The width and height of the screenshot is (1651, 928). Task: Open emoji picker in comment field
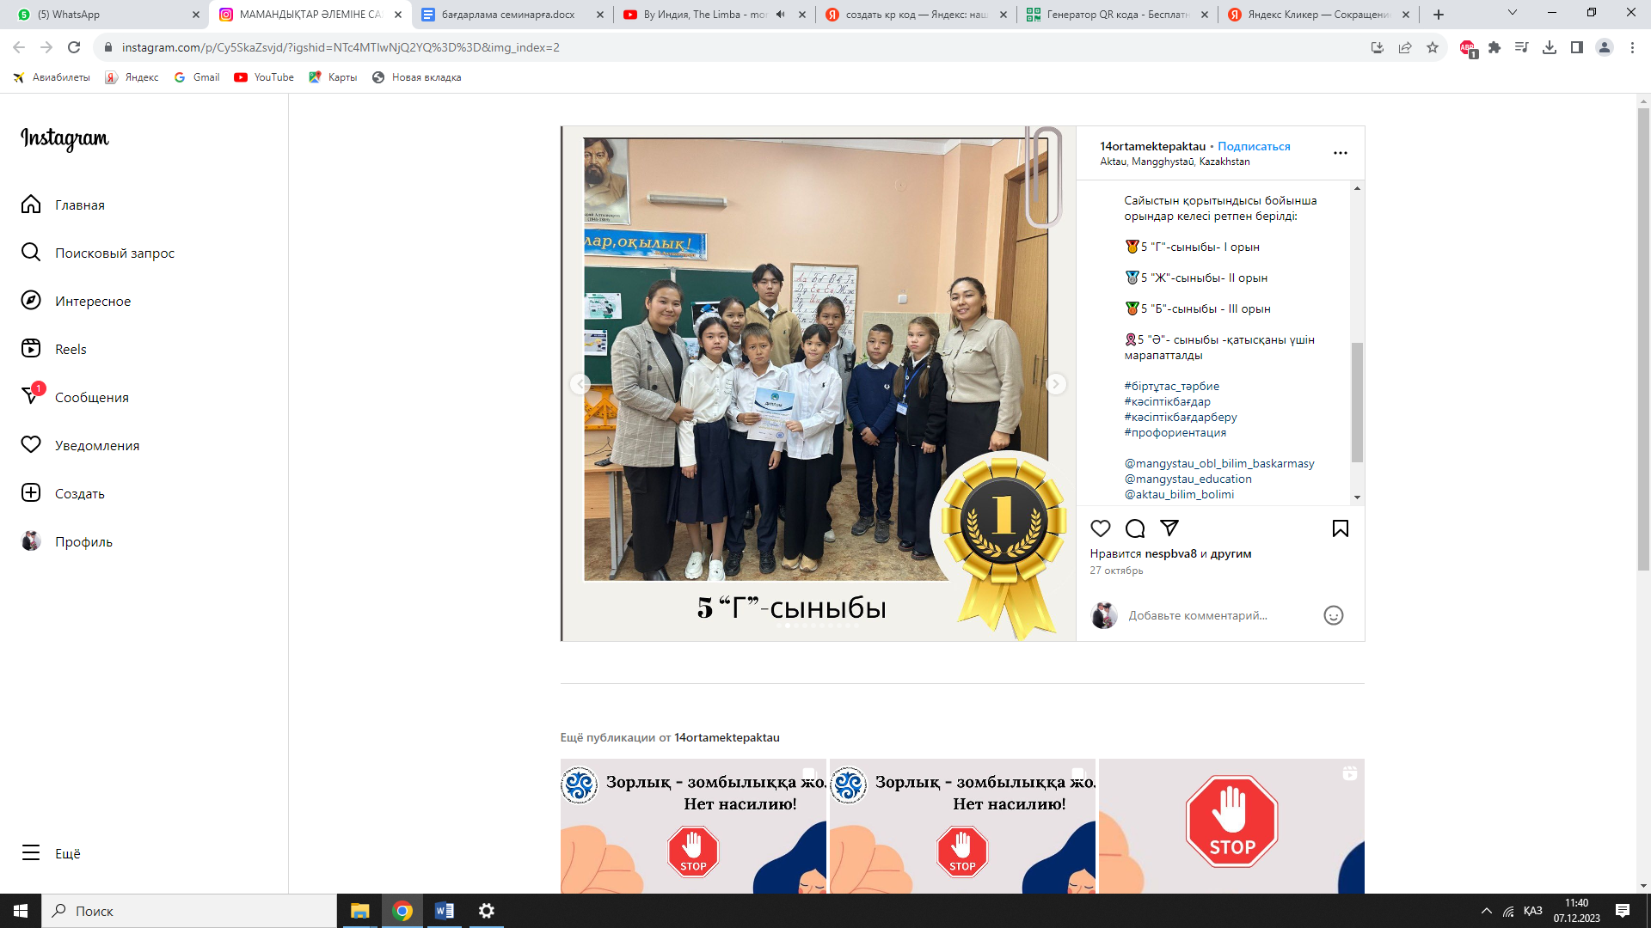pyautogui.click(x=1333, y=615)
